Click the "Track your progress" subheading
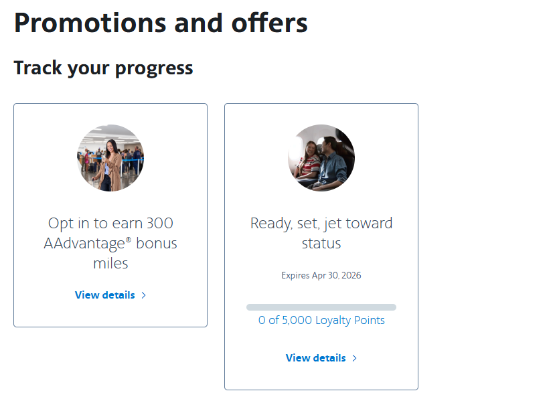This screenshot has height=403, width=555. (x=103, y=68)
